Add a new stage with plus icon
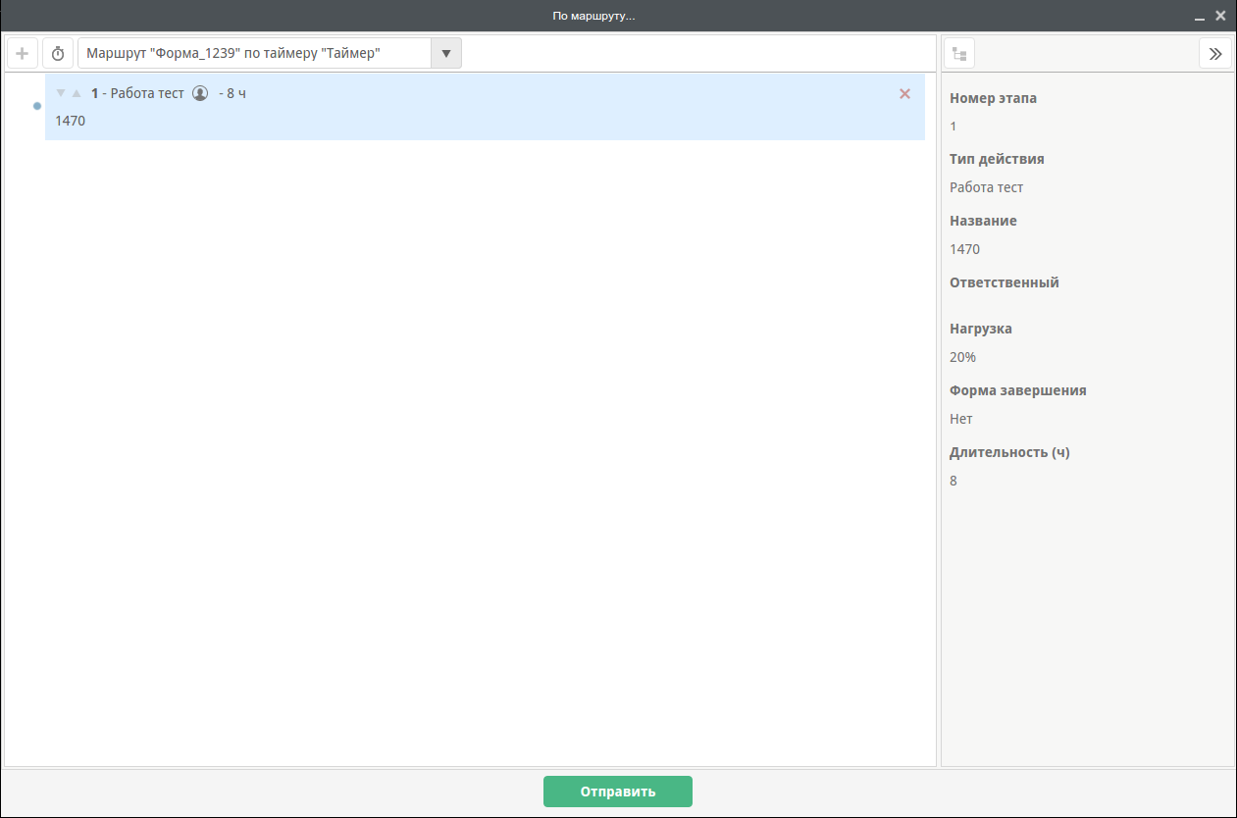Image resolution: width=1237 pixels, height=818 pixels. click(x=23, y=53)
